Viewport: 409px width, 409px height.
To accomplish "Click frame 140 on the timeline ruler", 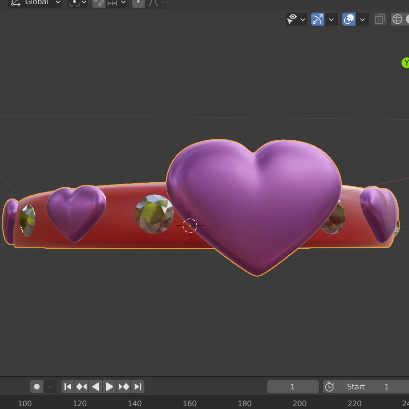I will [135, 403].
